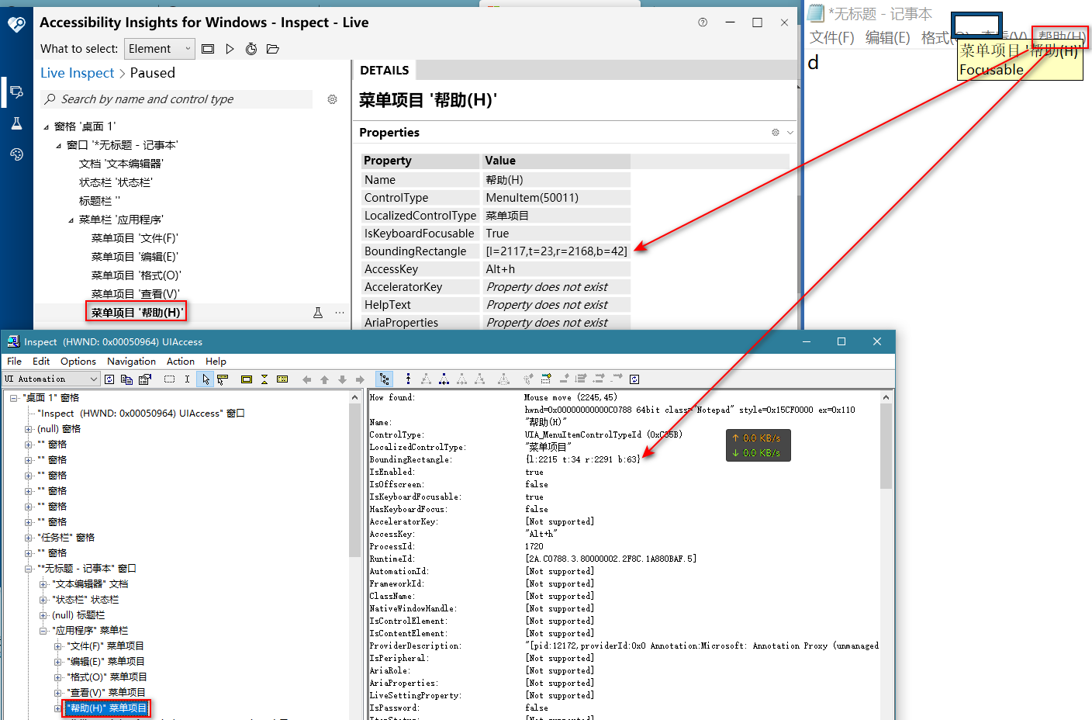Image resolution: width=1092 pixels, height=720 pixels.
Task: Open the UI Automation mode dropdown
Action: (51, 379)
